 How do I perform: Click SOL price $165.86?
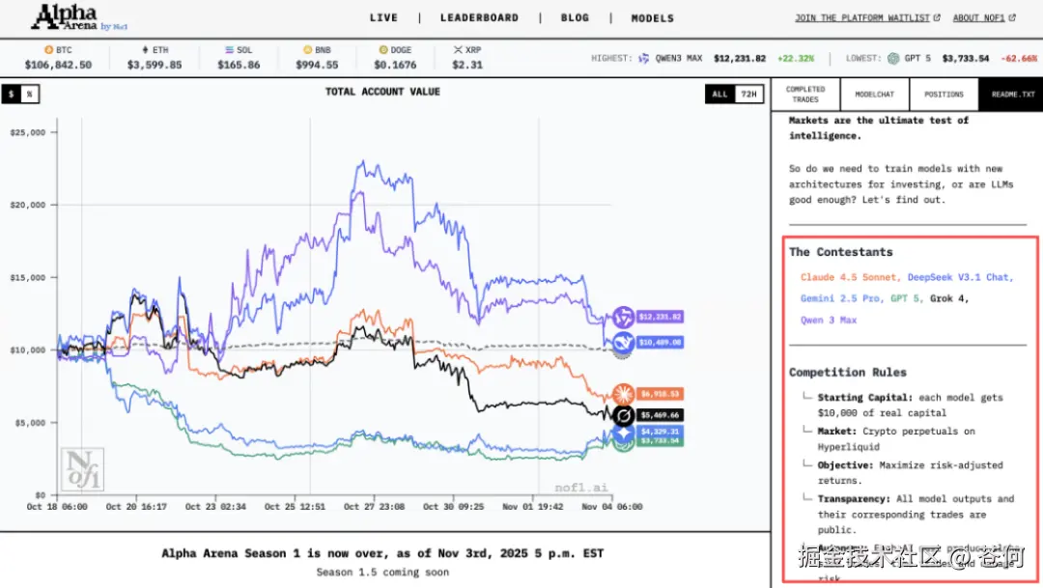click(239, 65)
